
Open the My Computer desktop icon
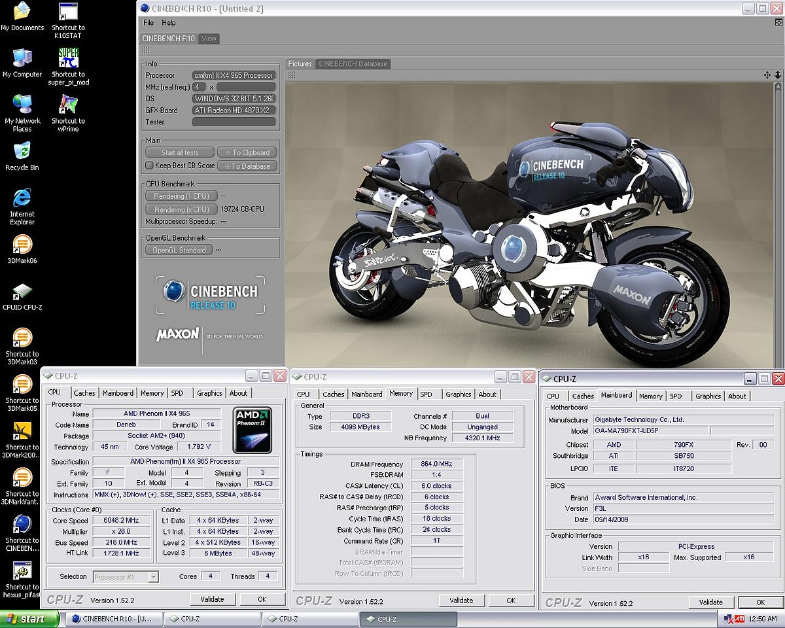(22, 63)
